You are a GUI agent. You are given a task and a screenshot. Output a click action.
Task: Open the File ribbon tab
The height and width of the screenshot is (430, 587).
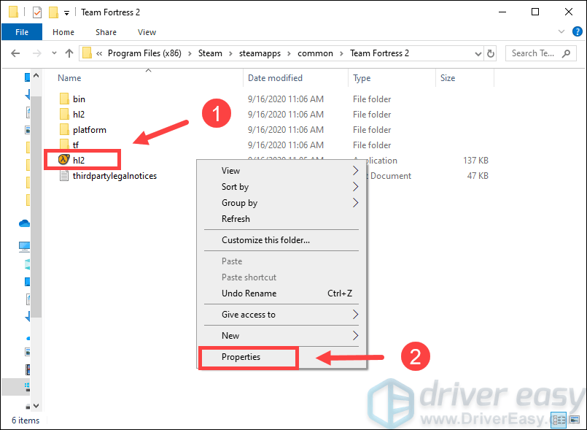click(x=22, y=32)
